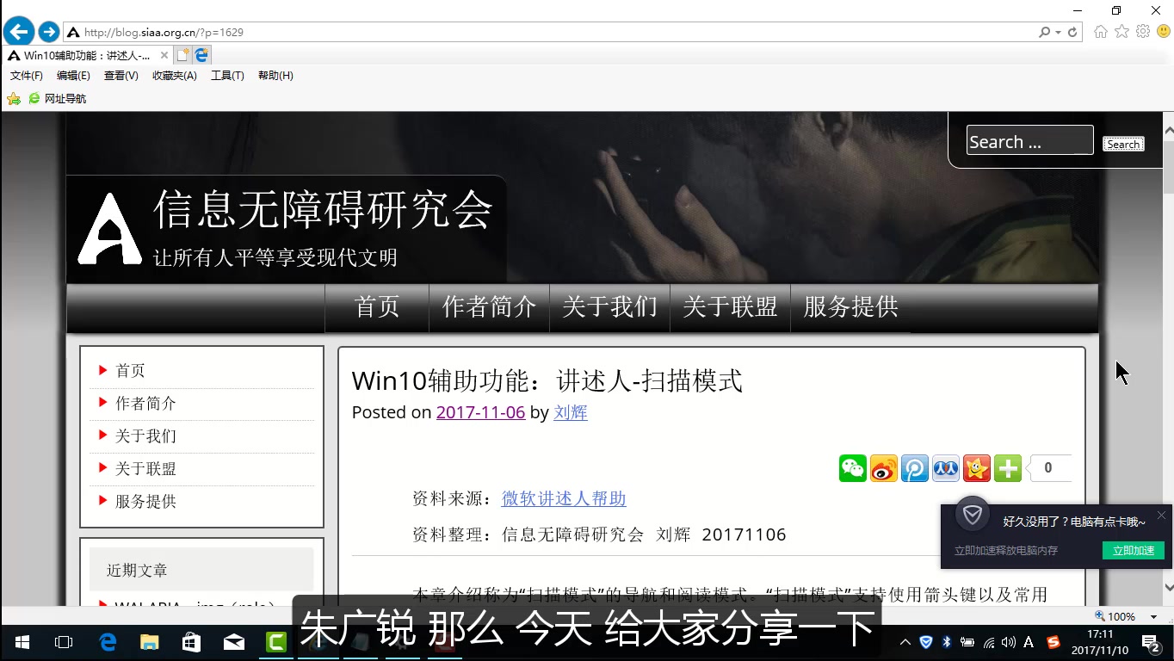Click into the site Search input field
Screen dimensions: 1174x661
[1029, 140]
